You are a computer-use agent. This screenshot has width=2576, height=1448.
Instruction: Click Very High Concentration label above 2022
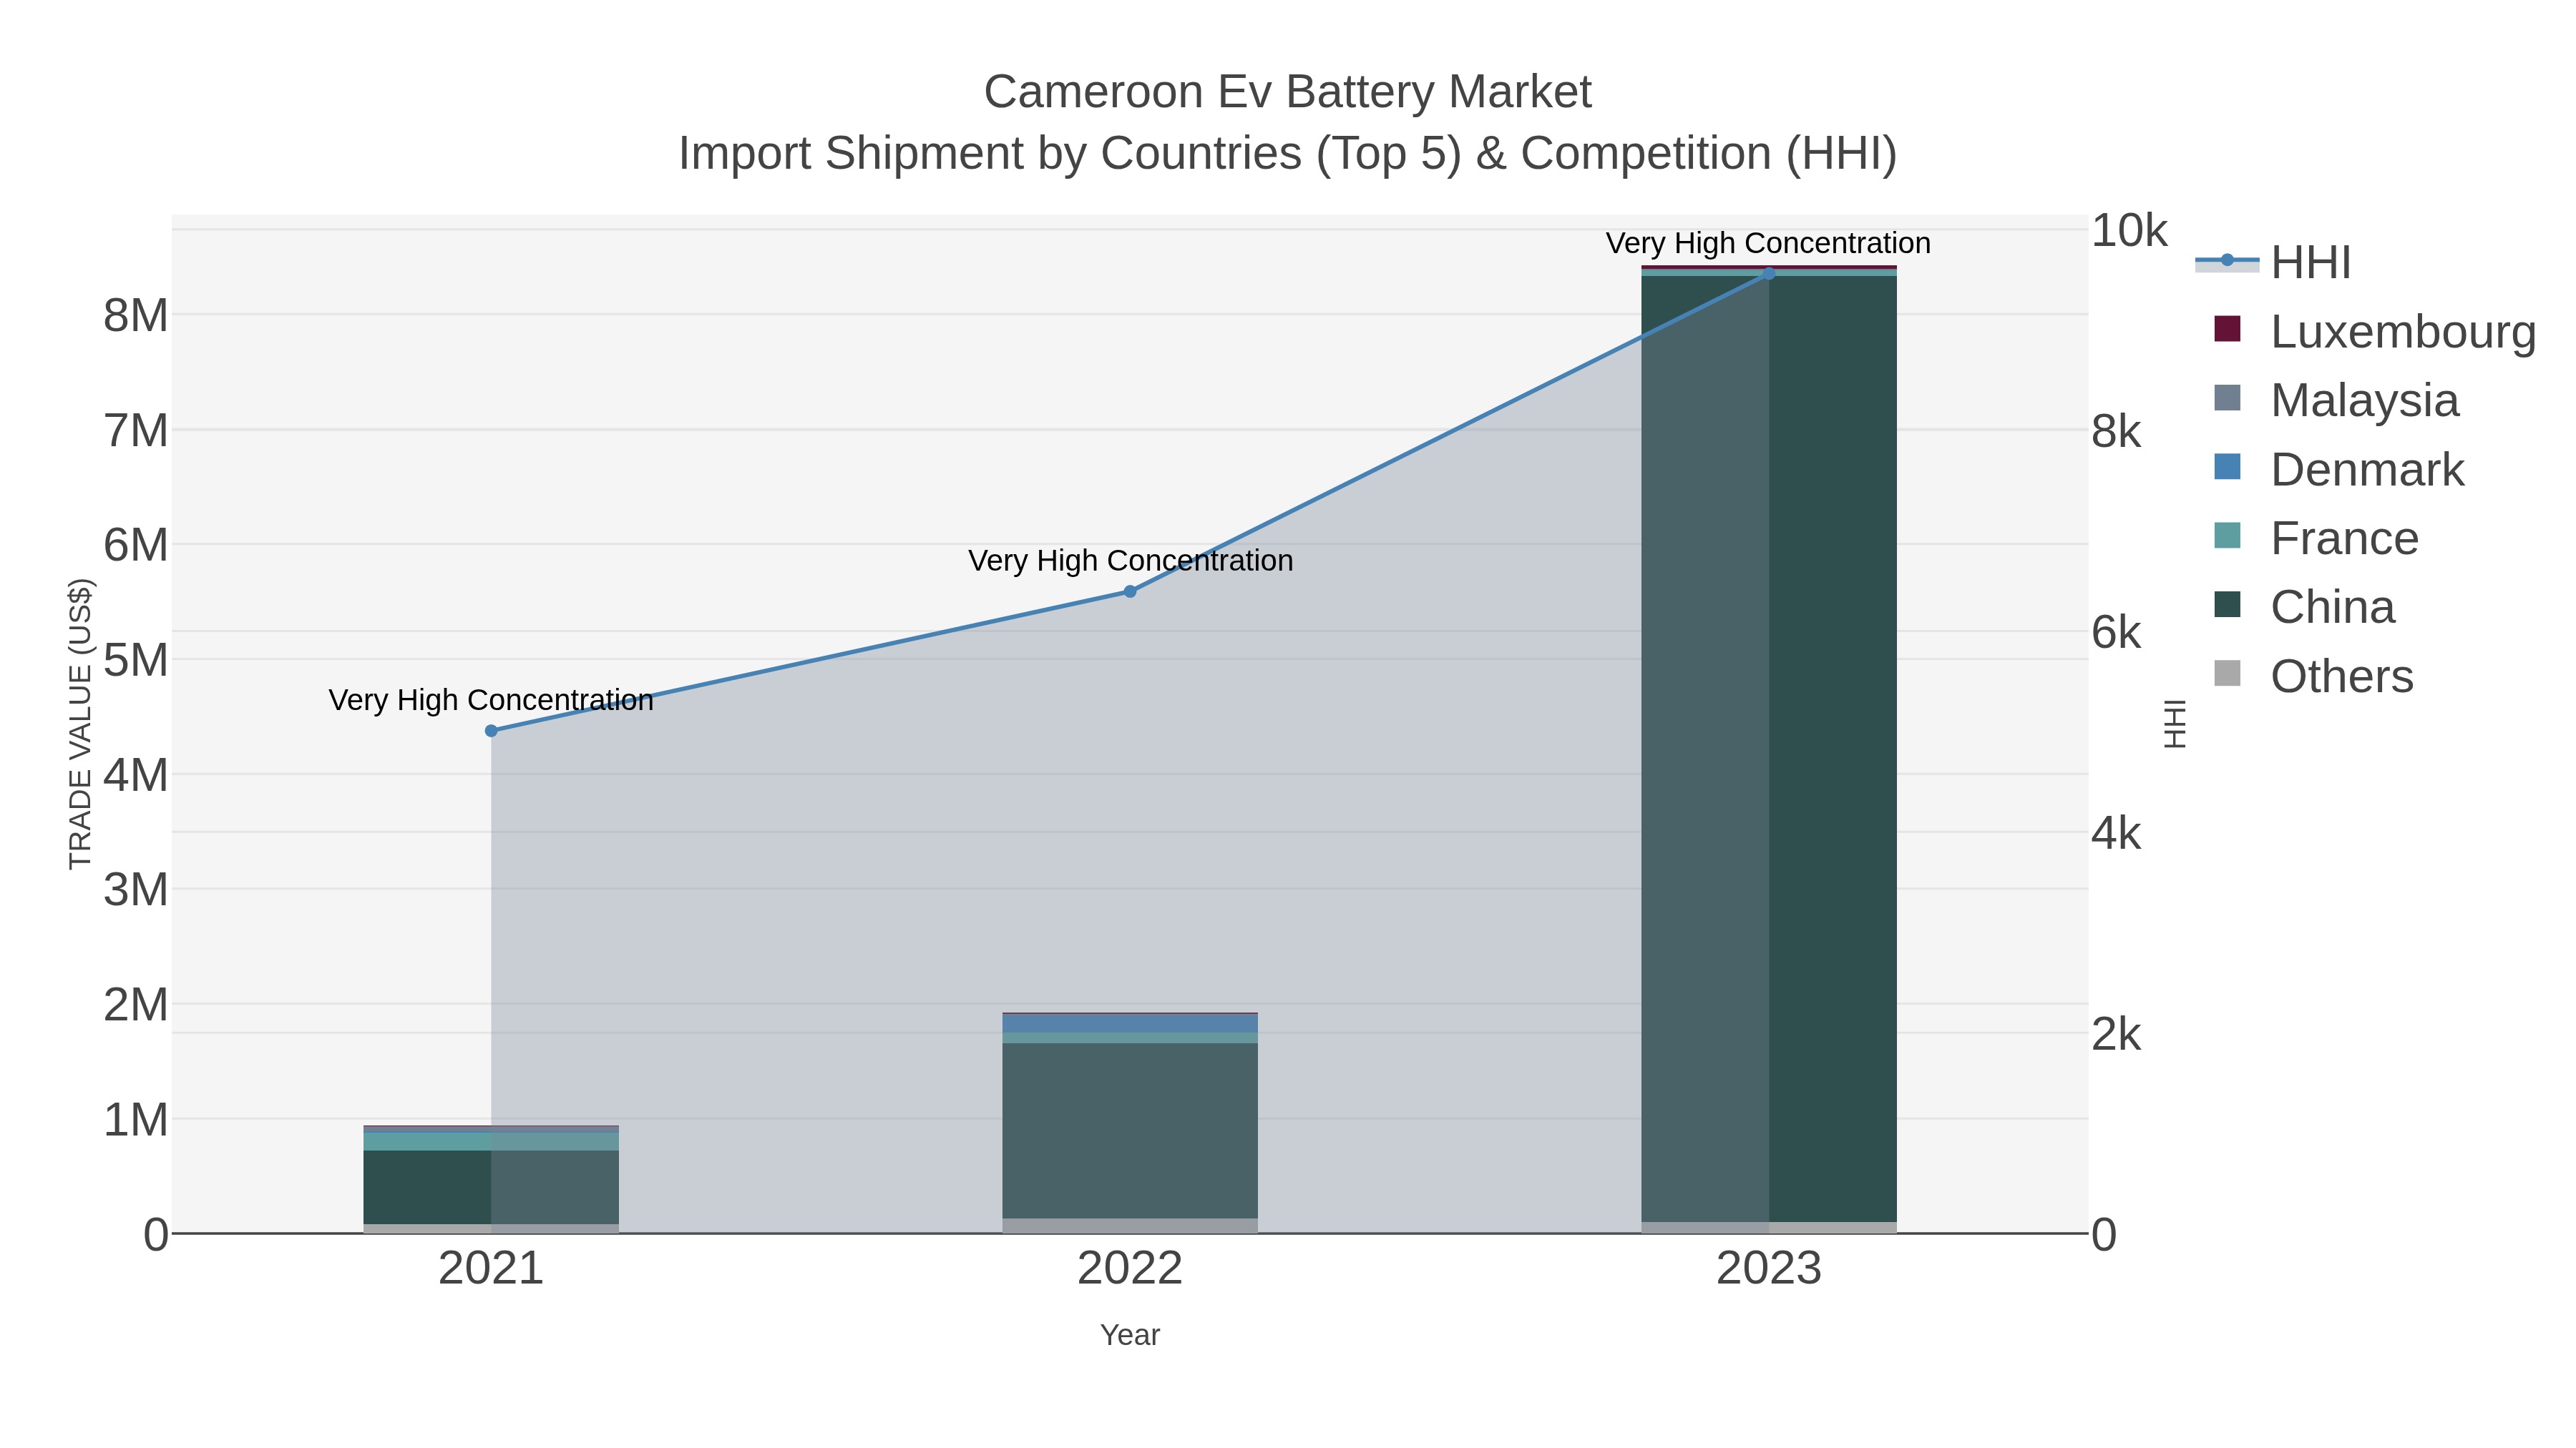[1130, 560]
